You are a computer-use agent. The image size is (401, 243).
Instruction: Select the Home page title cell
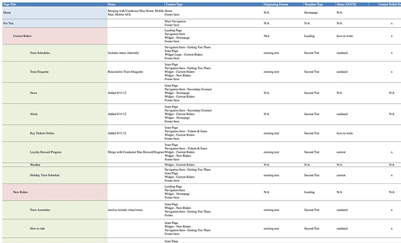7,12
